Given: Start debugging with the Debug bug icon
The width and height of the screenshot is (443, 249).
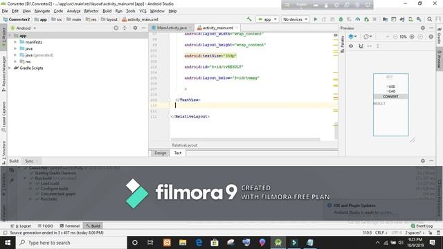Looking at the screenshot, I should [x=341, y=19].
